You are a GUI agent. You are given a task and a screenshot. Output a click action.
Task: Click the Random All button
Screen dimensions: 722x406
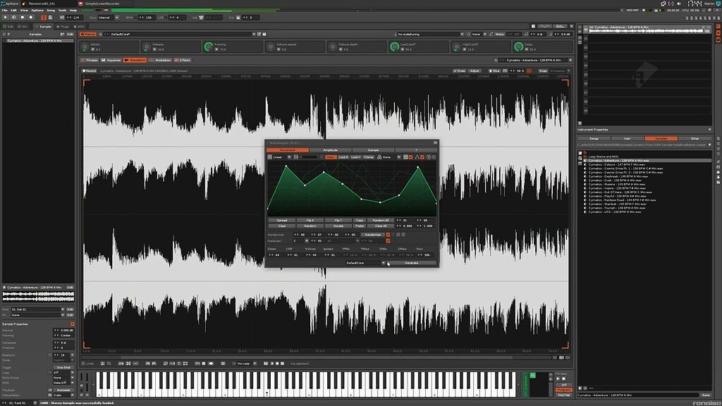tap(381, 221)
